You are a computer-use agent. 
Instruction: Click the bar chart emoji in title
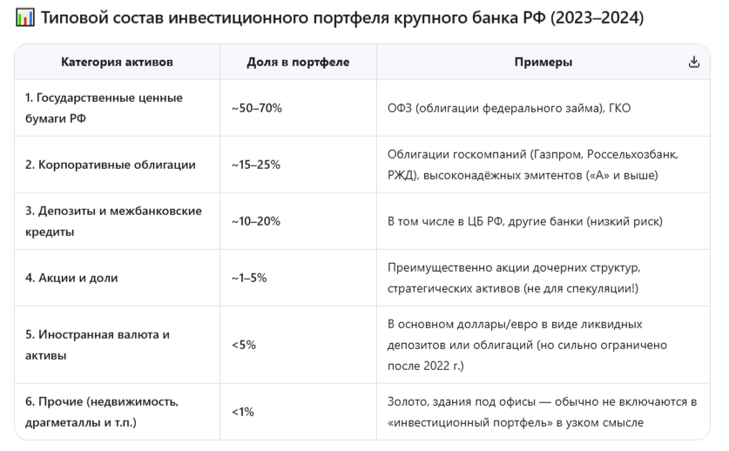pos(24,17)
